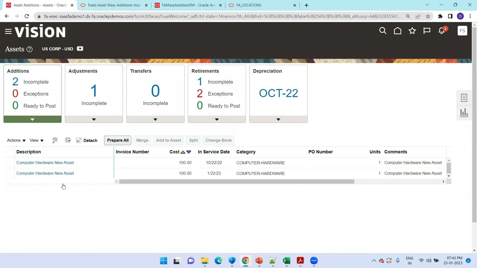
Task: Select the Asset Additions browser tab
Action: pyautogui.click(x=40, y=5)
